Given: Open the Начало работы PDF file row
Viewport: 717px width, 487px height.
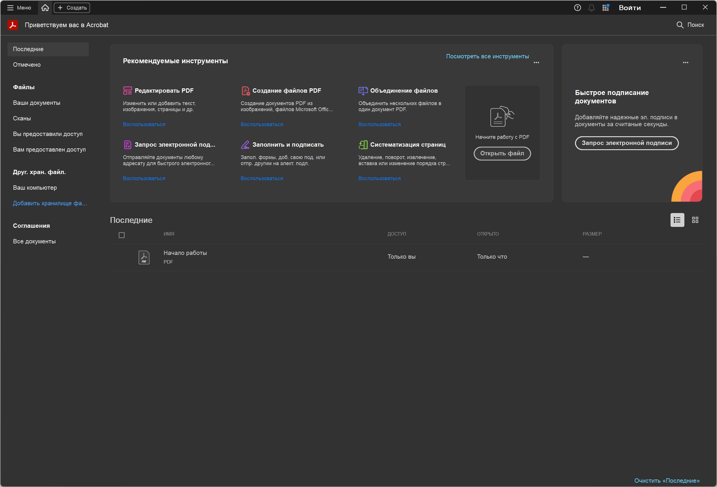Looking at the screenshot, I should tap(185, 253).
